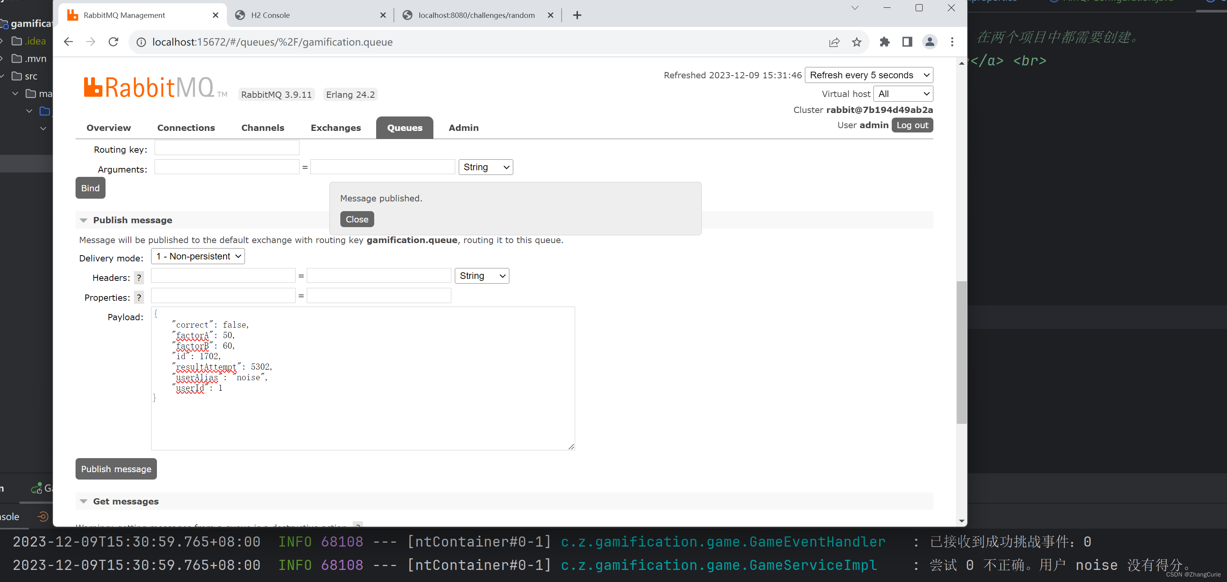This screenshot has width=1227, height=582.
Task: Change the Refresh every 5 seconds dropdown
Action: 868,74
